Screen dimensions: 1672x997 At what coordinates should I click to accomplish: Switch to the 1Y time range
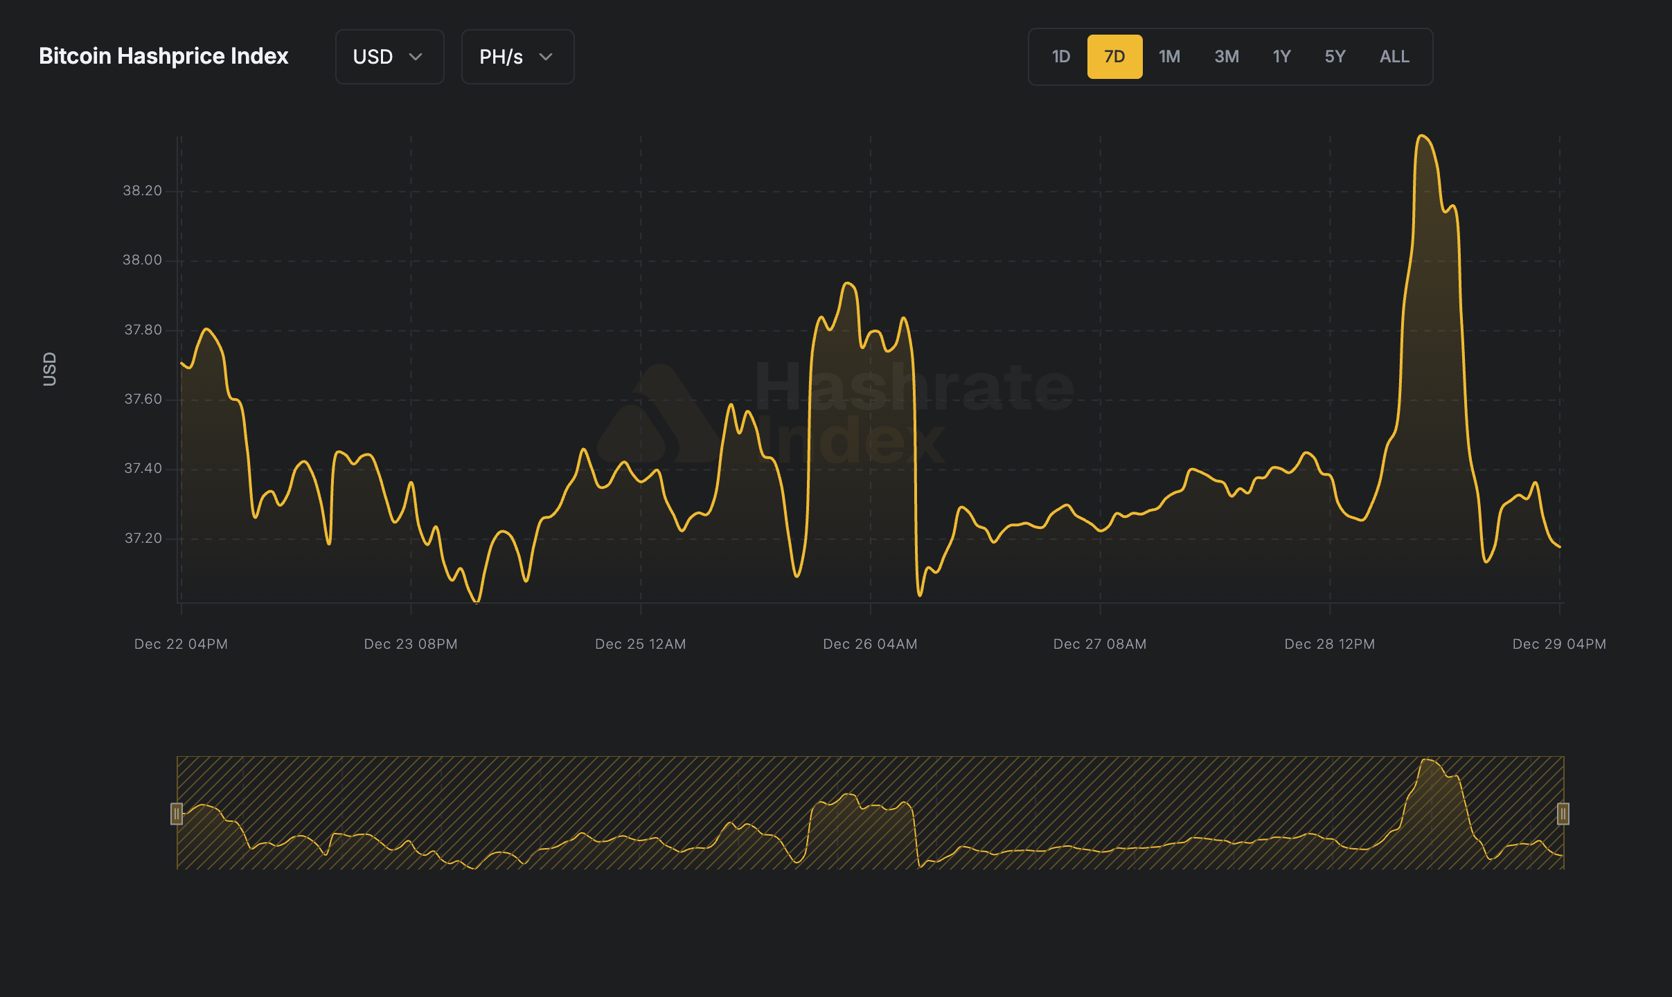[x=1281, y=56]
